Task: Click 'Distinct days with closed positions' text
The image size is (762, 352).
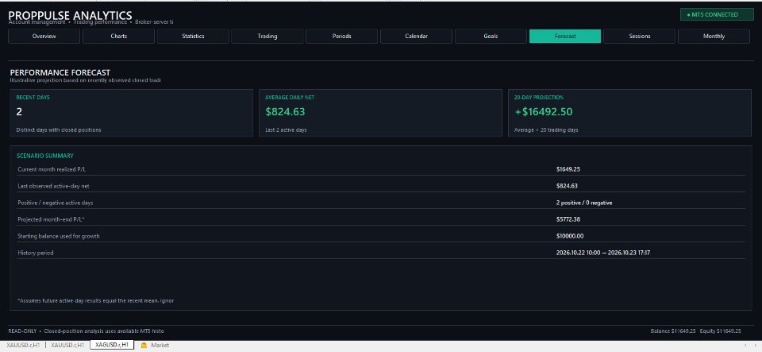Action: 58,130
